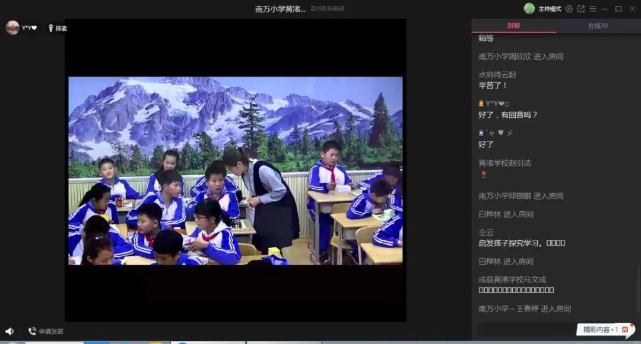
Task: Maximize the live room window
Action: [x=618, y=9]
